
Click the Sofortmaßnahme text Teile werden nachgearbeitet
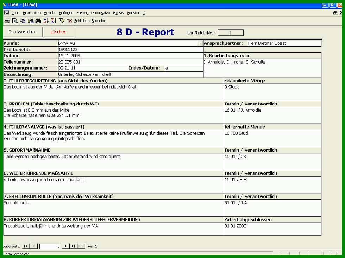tap(113, 162)
